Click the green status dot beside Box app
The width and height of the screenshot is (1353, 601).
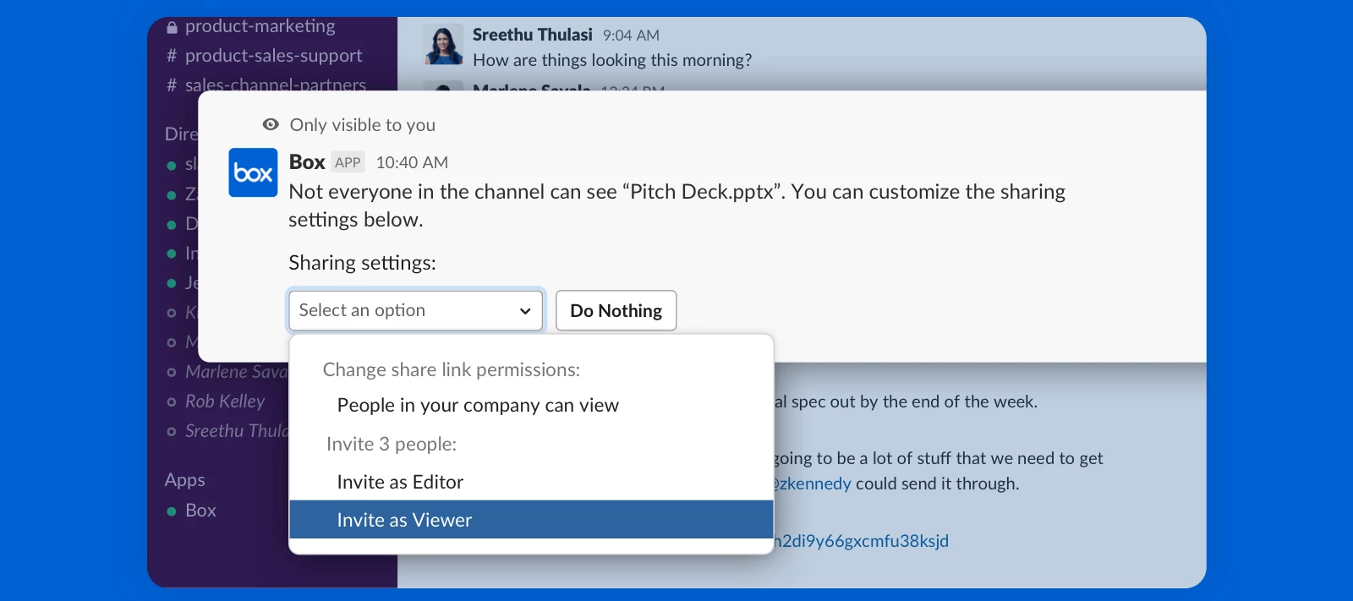pos(172,511)
